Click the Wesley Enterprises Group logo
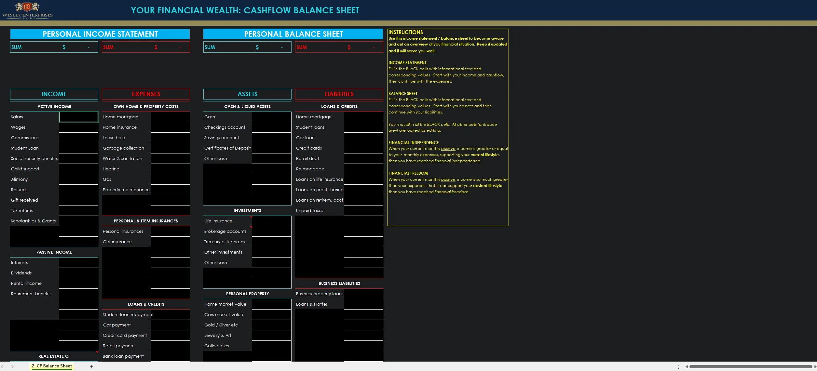 [27, 11]
